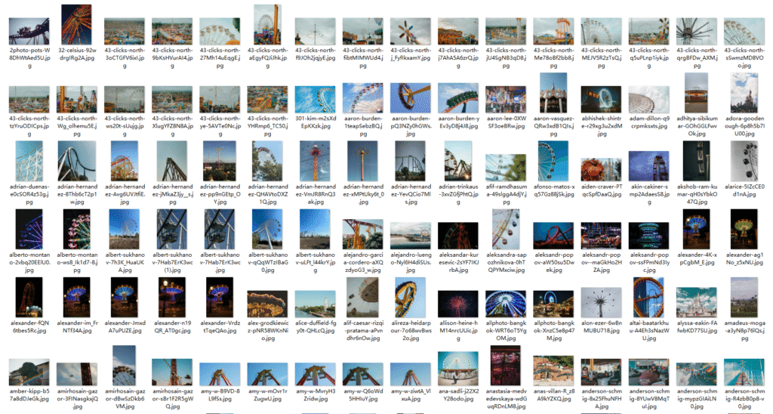Viewport: 773px width, 414px height.
Task: Select thumbnail of alberto-montano-2vbq20EEIU0.jpg
Action: (x=29, y=230)
